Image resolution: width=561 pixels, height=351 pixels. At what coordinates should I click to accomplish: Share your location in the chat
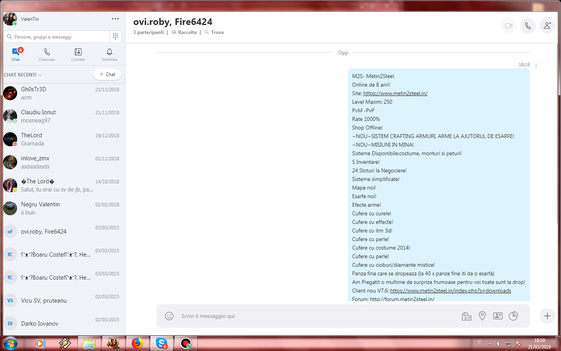click(482, 316)
